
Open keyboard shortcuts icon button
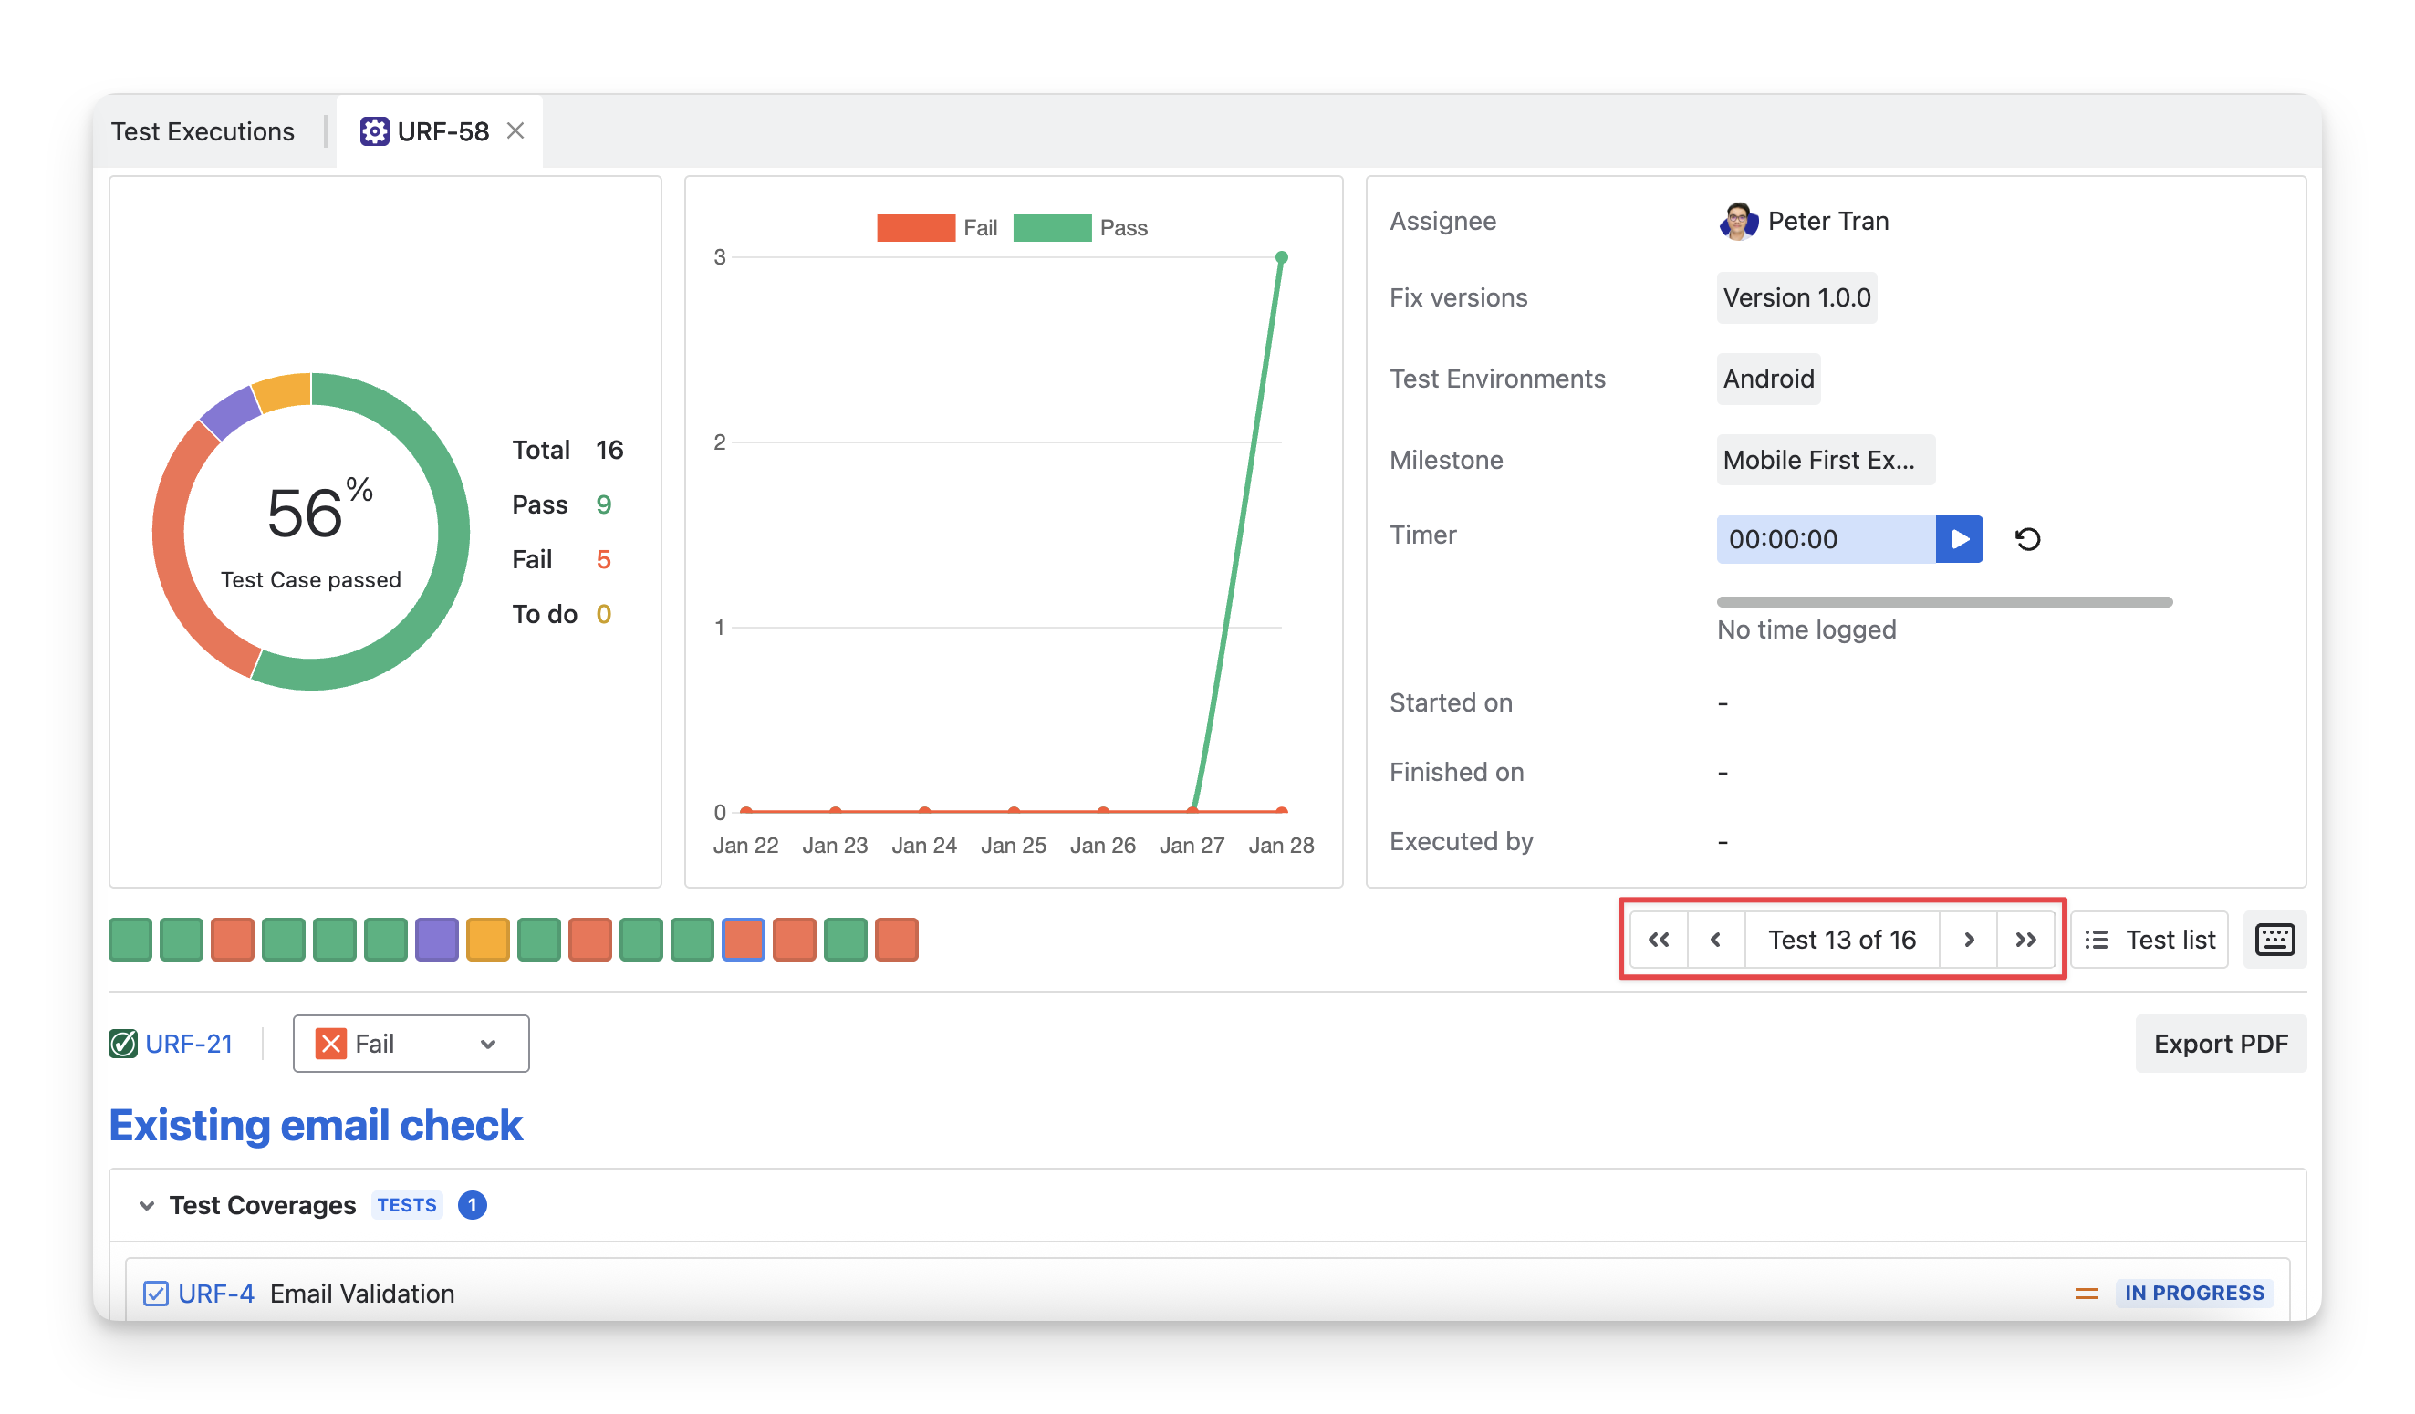[2274, 940]
